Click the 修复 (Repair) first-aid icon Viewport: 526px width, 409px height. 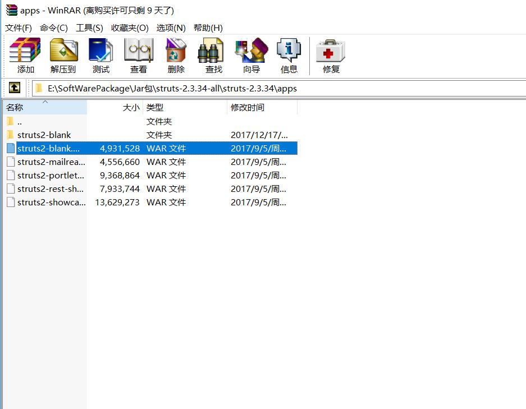click(331, 51)
